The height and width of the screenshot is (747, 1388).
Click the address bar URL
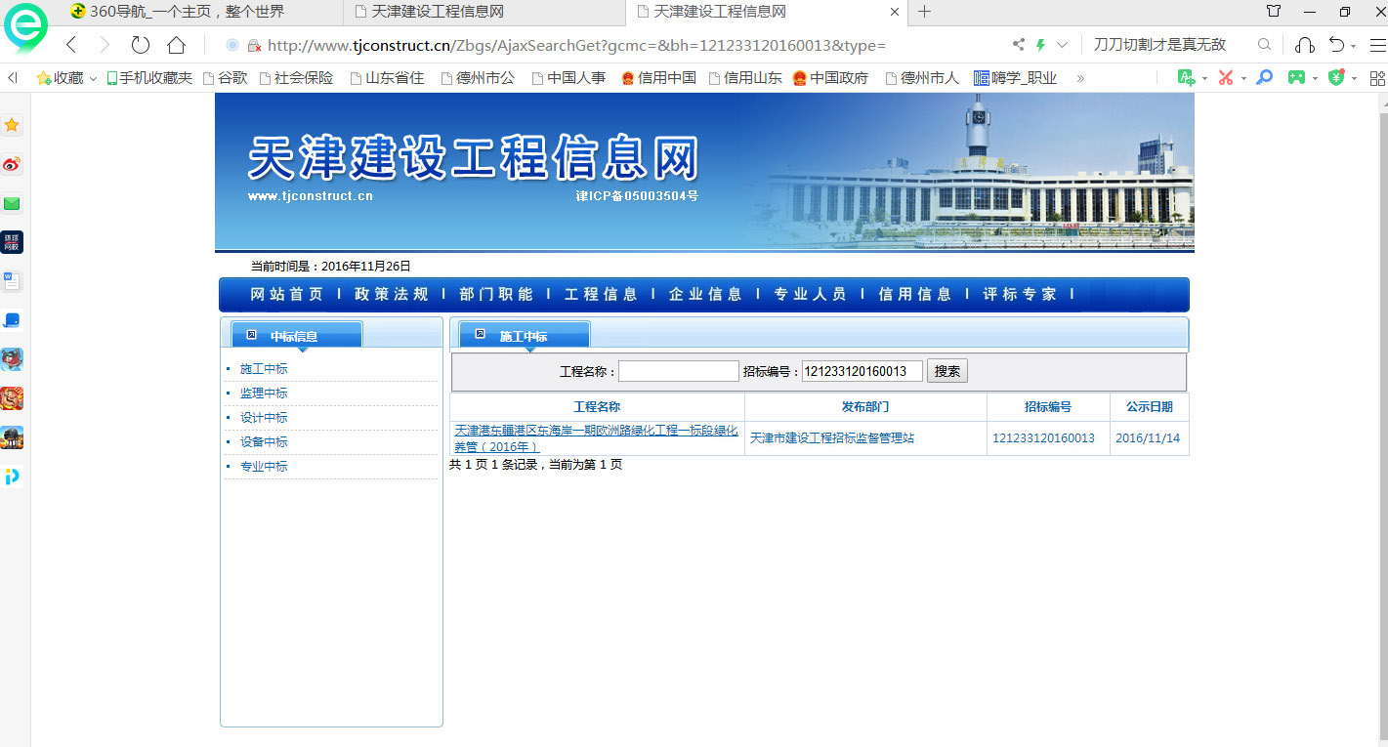pyautogui.click(x=576, y=45)
